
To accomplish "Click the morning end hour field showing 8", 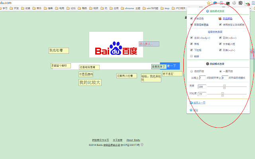I will coord(225,78).
